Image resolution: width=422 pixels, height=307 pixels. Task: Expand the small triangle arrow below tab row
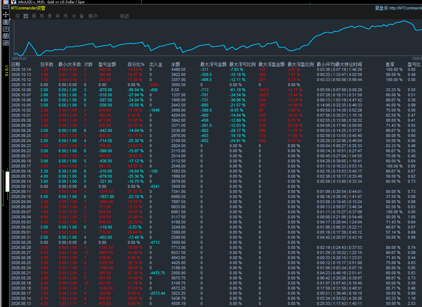click(10, 20)
